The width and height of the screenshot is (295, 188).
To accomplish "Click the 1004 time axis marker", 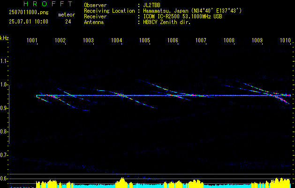I will (116, 40).
